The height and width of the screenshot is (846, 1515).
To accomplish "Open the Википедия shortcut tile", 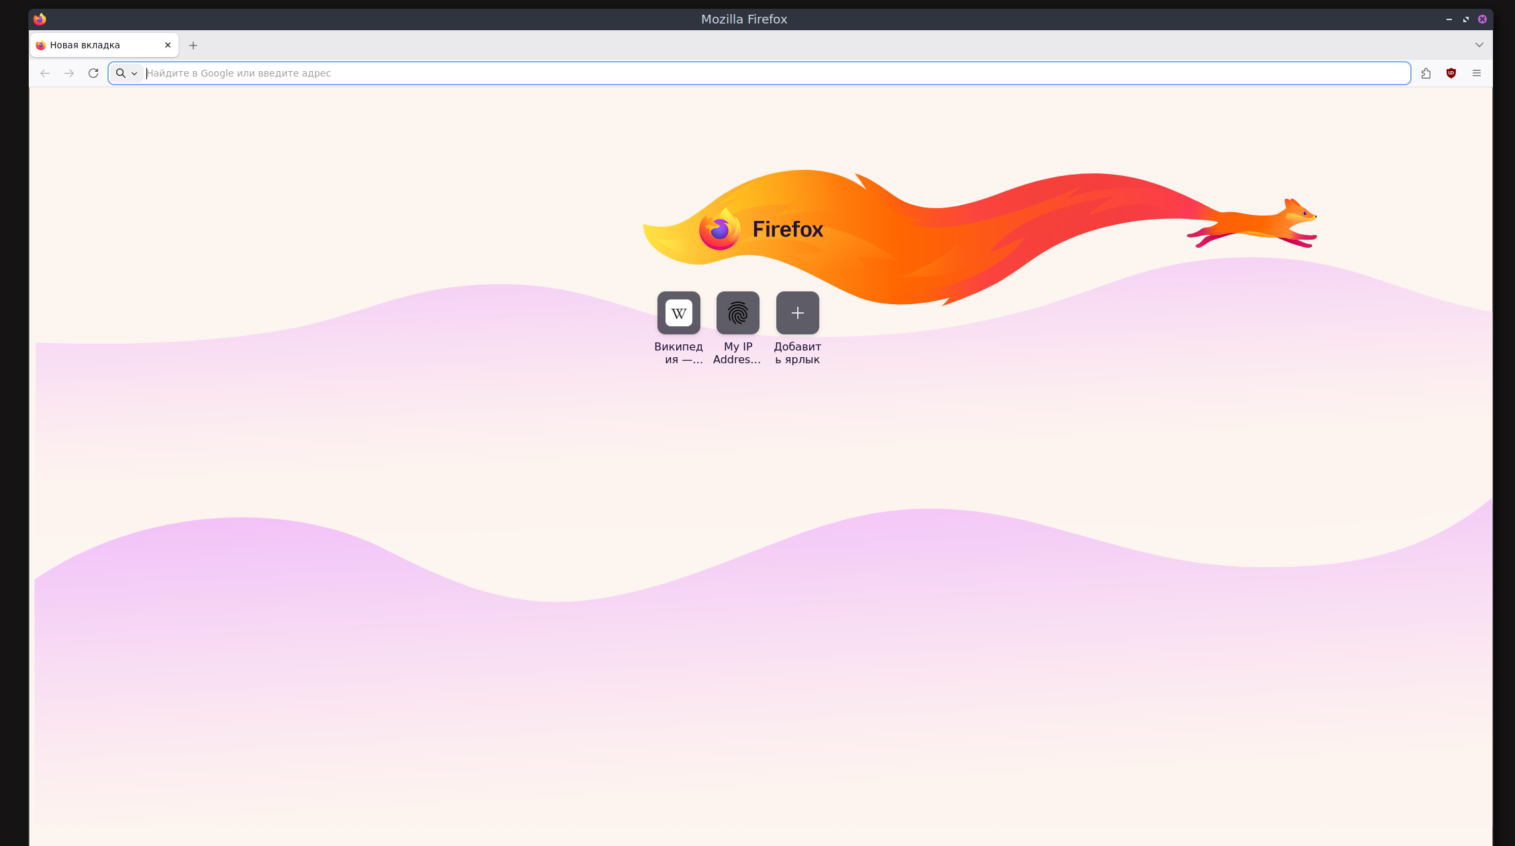I will coord(679,328).
